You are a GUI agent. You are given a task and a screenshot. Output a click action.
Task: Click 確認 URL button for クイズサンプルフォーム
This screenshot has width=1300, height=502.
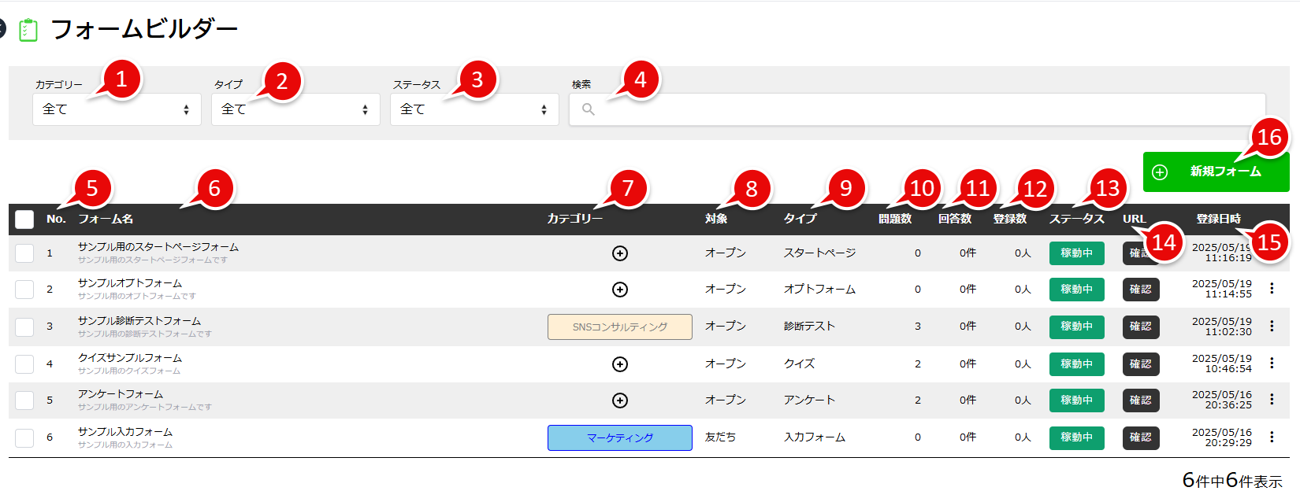tap(1141, 364)
